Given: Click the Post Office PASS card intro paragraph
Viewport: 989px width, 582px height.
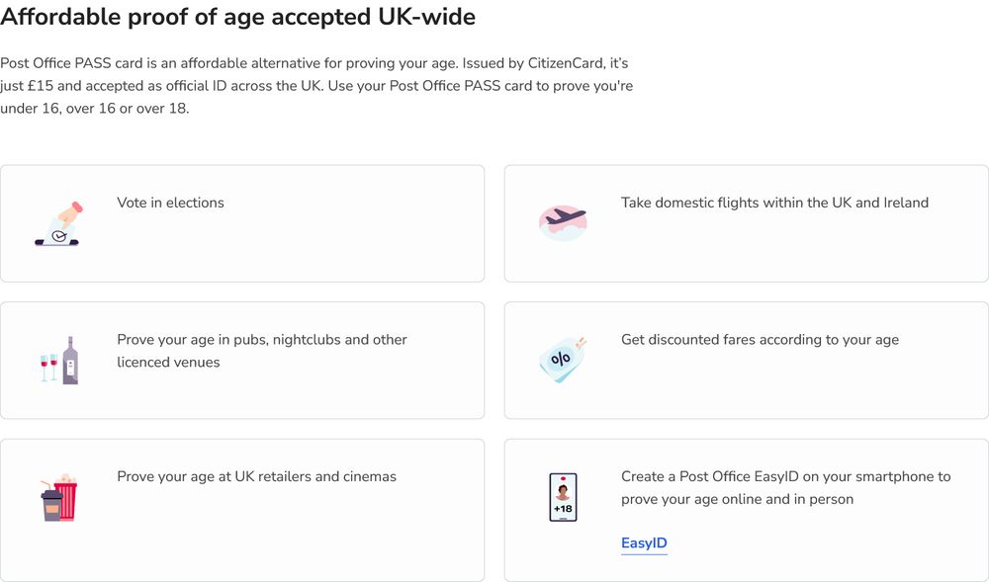Looking at the screenshot, I should tap(316, 86).
